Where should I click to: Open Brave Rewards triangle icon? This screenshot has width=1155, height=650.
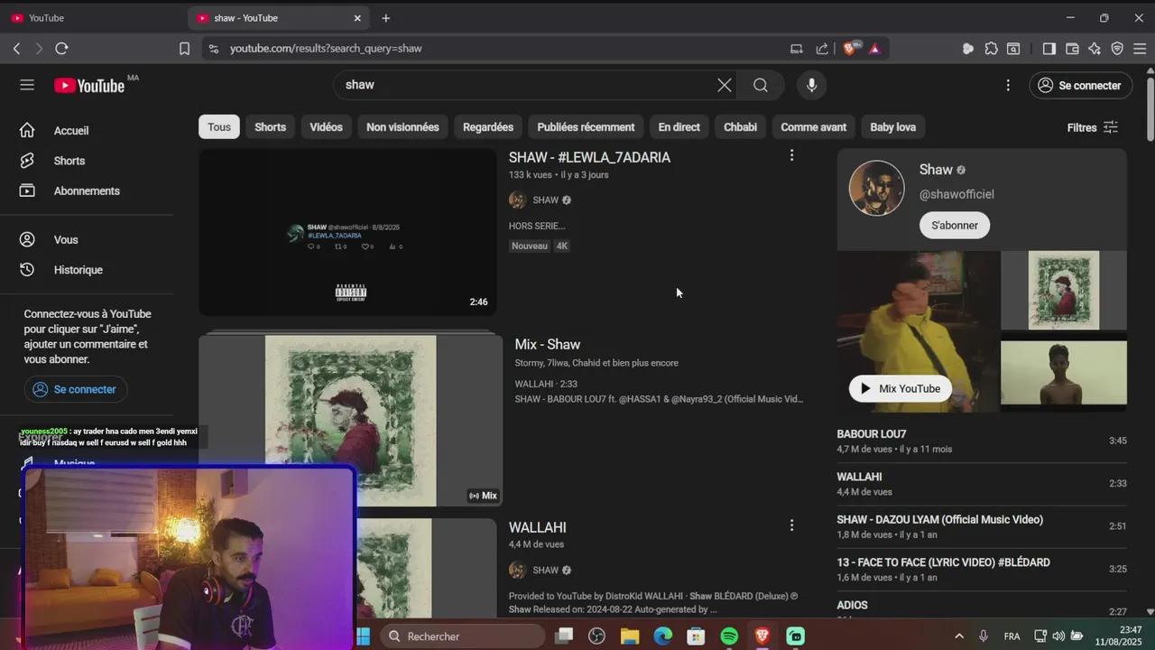coord(874,49)
